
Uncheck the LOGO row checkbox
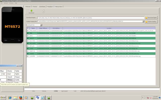point(28,48)
